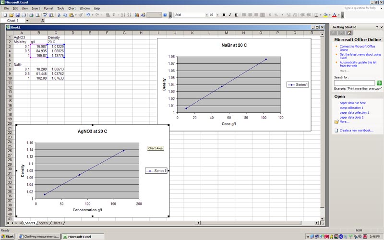Click the Fill Color bucket swatch

tap(325, 15)
